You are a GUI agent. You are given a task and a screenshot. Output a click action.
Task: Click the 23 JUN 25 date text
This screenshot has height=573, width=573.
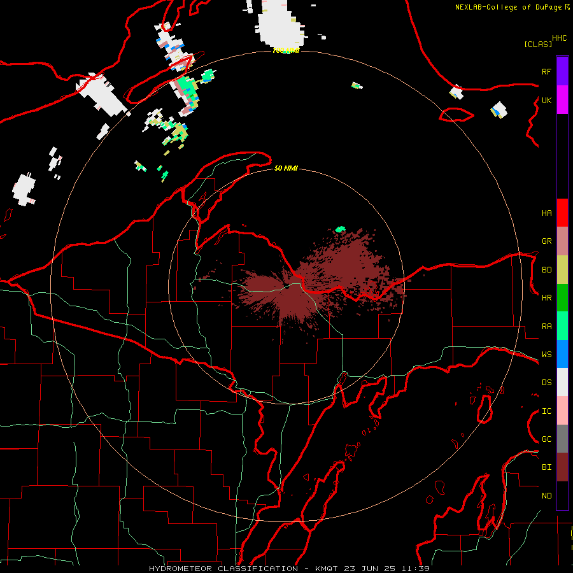click(x=370, y=569)
